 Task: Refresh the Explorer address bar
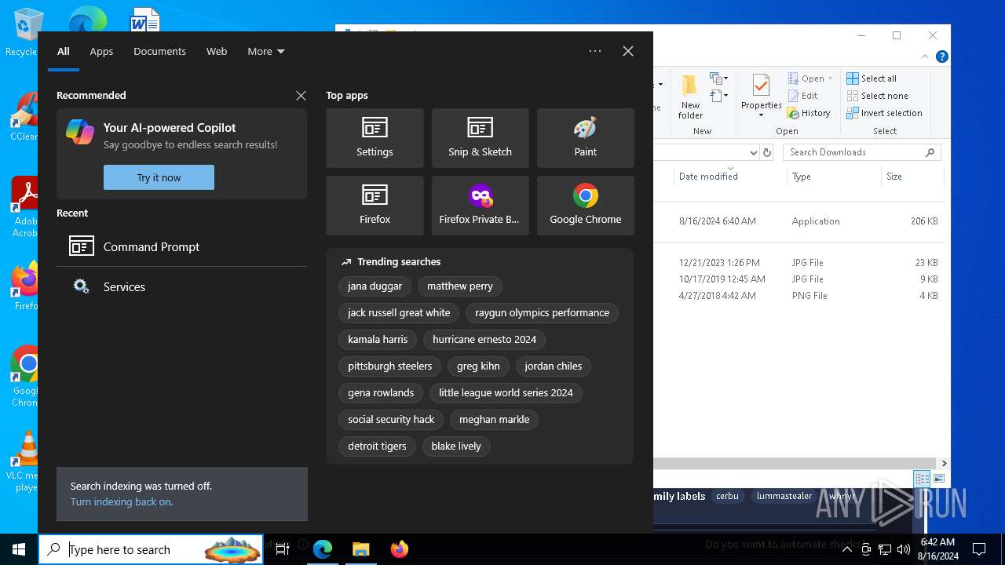(767, 152)
